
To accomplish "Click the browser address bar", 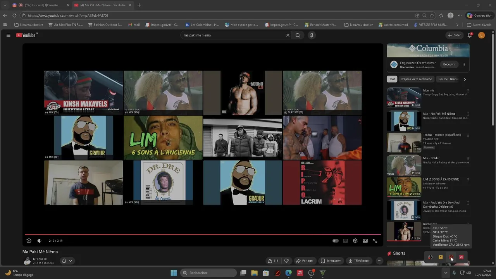I will pos(217,15).
